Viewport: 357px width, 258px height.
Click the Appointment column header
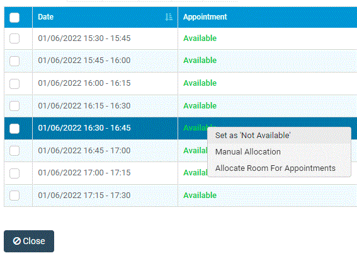(x=268, y=17)
